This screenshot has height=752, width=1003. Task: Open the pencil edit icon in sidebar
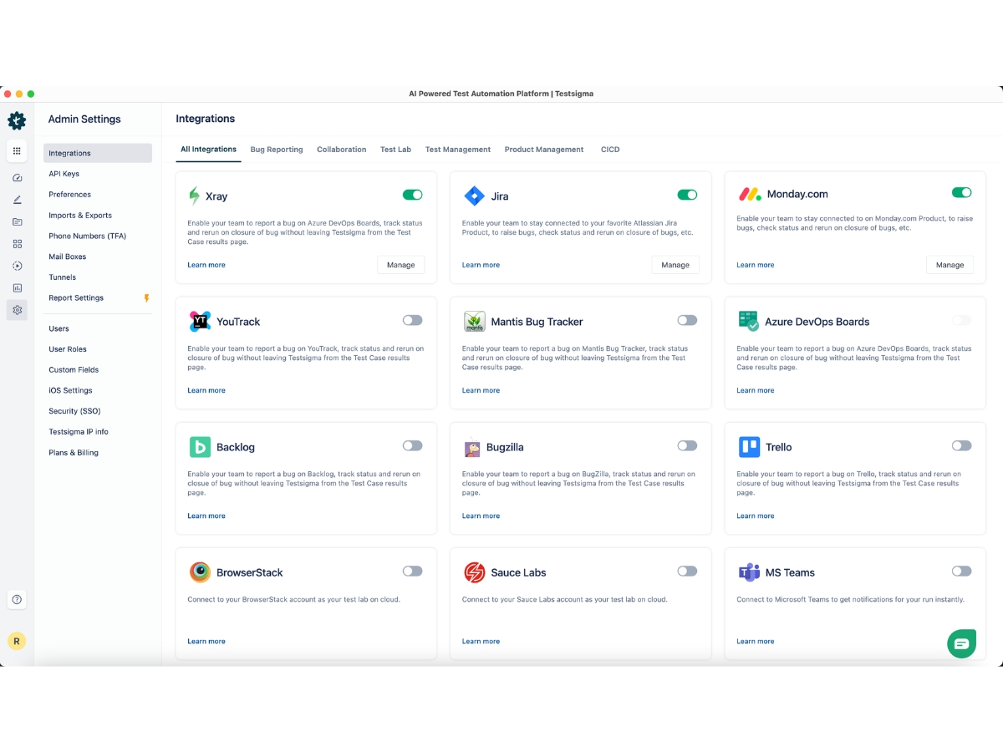(17, 200)
